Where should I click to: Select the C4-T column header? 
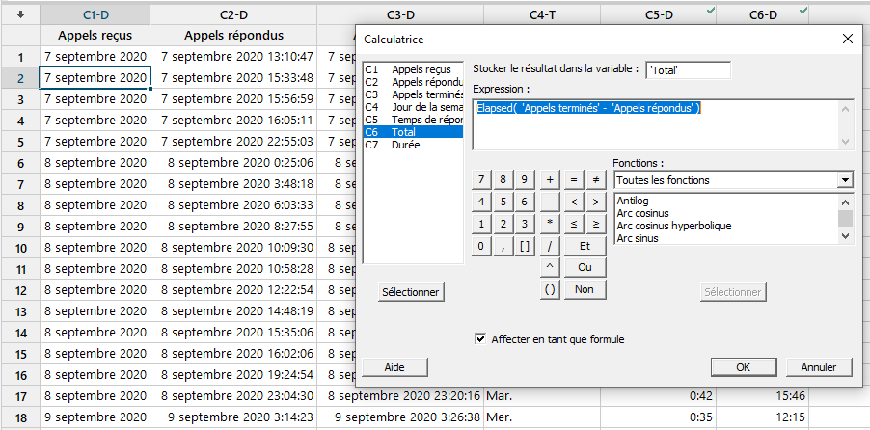click(542, 15)
